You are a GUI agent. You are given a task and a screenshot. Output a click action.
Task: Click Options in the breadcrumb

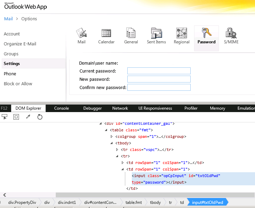click(29, 19)
